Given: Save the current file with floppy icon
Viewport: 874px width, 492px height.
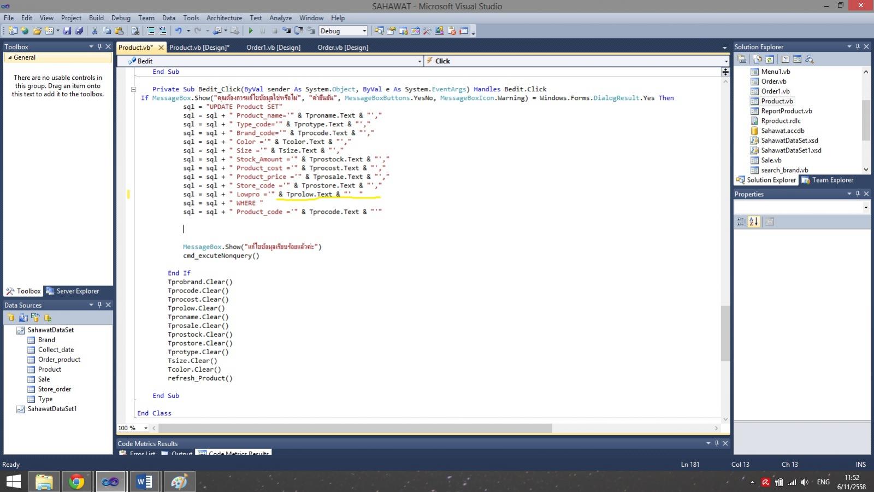Looking at the screenshot, I should click(67, 31).
